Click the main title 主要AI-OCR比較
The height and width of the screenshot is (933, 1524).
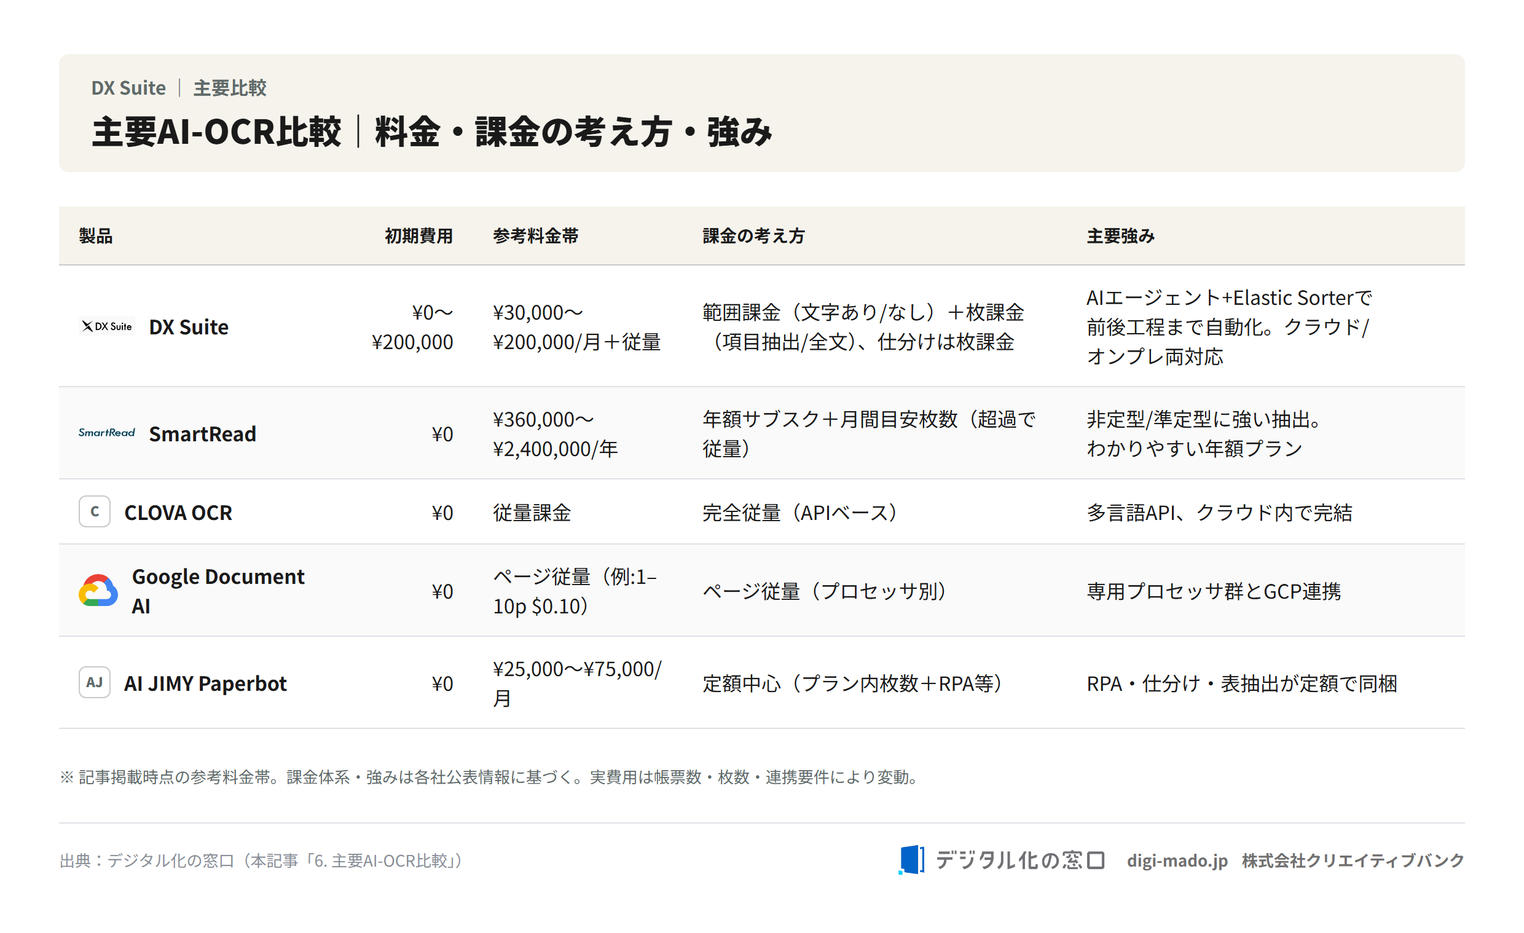click(432, 132)
